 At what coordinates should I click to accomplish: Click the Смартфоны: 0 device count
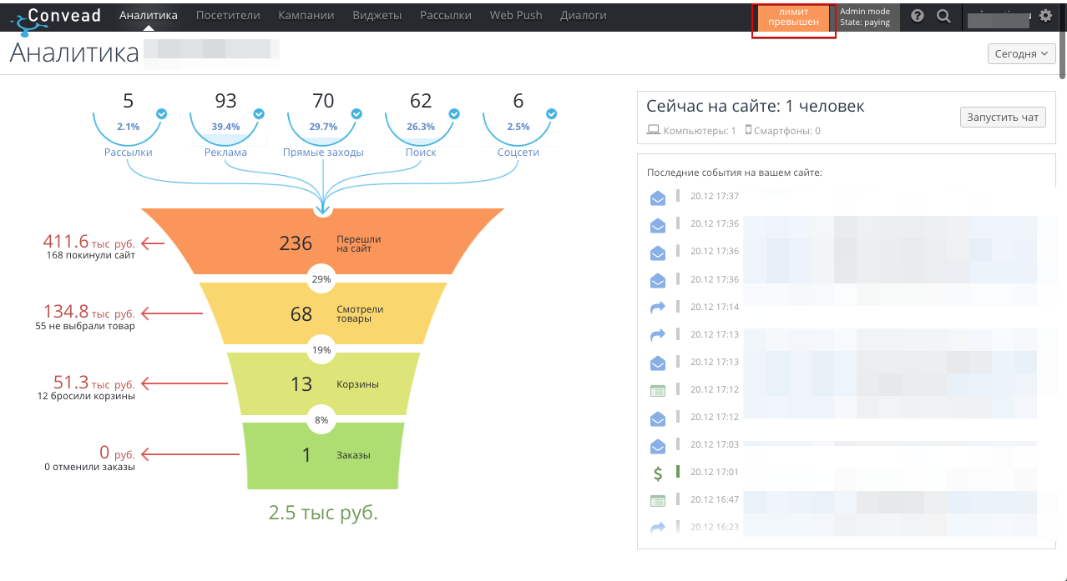pos(783,131)
